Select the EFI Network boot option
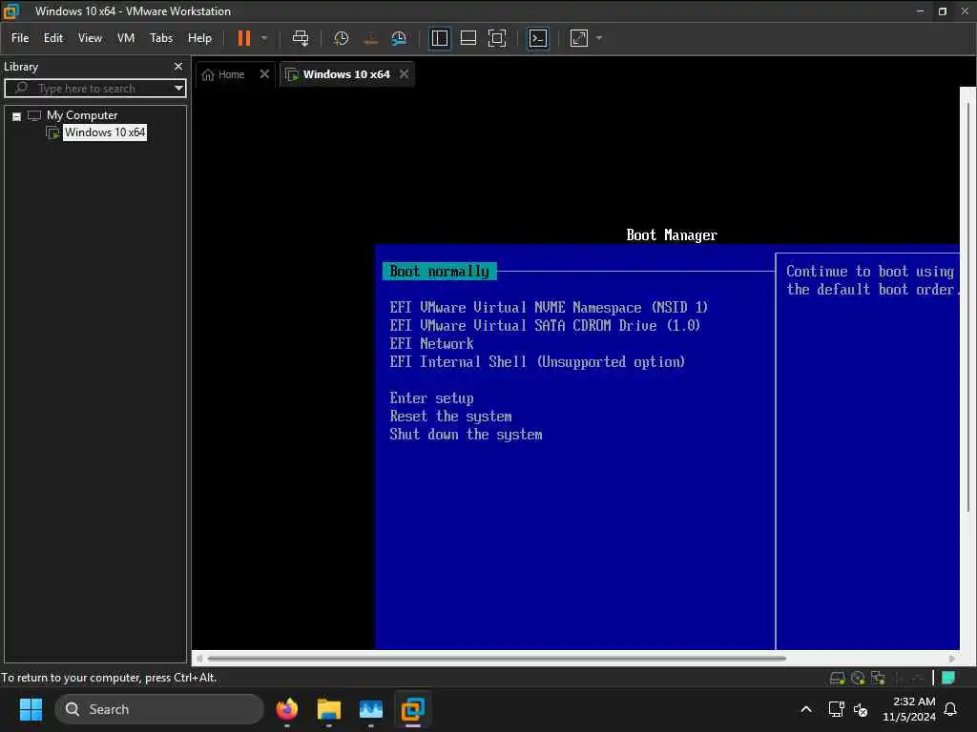Image resolution: width=977 pixels, height=732 pixels. 432,343
